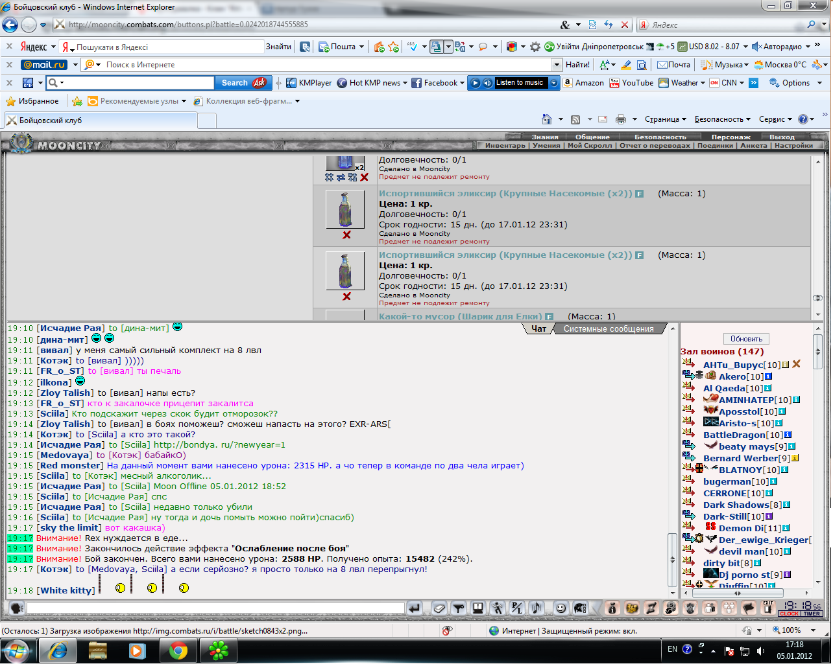Viewport: 833px width, 666px height.
Task: Open the Страница command bar menu
Action: pos(666,119)
